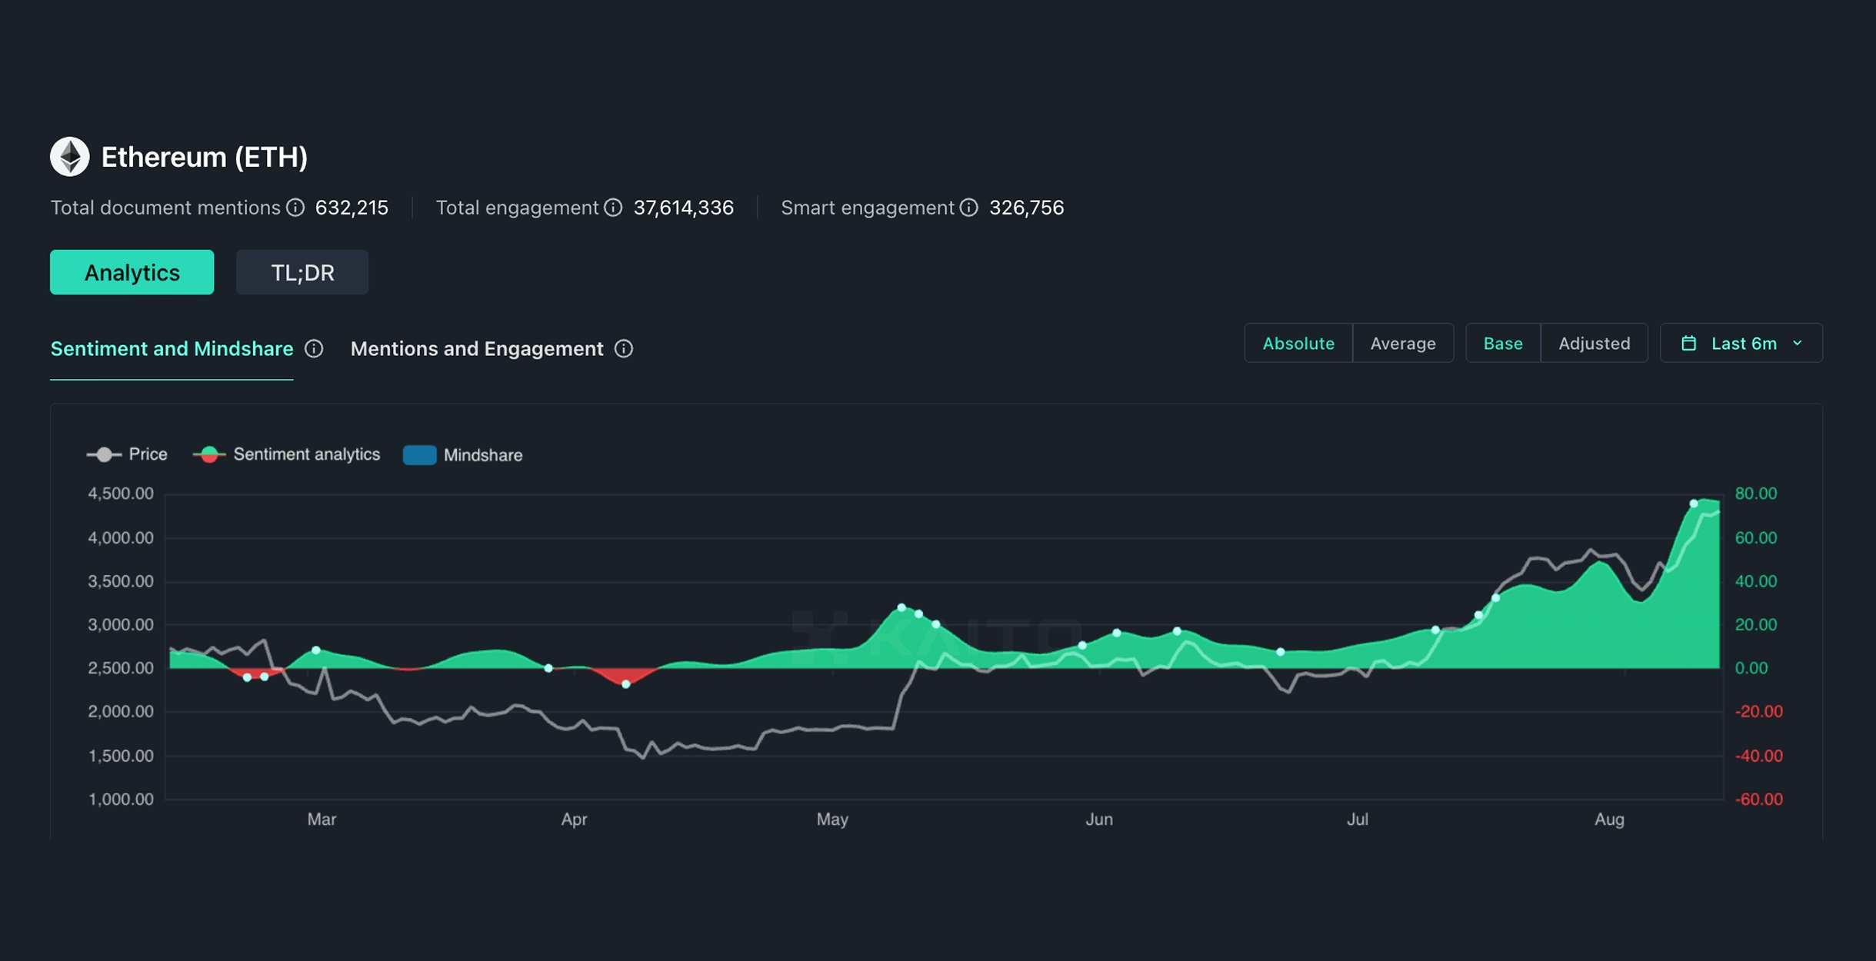Click the Mar x-axis label
1876x961 pixels.
point(322,820)
